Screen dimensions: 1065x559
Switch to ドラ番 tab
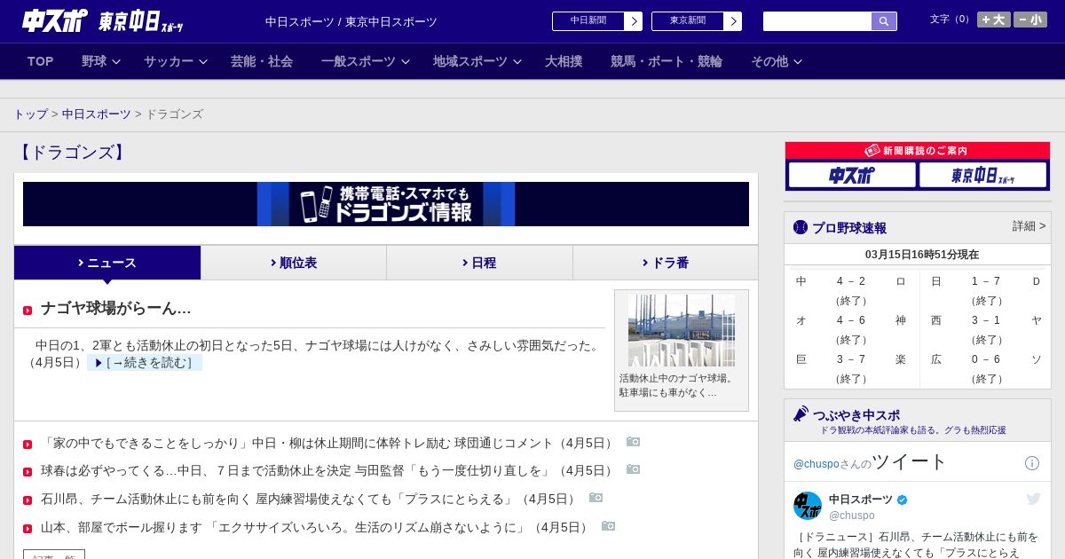[666, 263]
